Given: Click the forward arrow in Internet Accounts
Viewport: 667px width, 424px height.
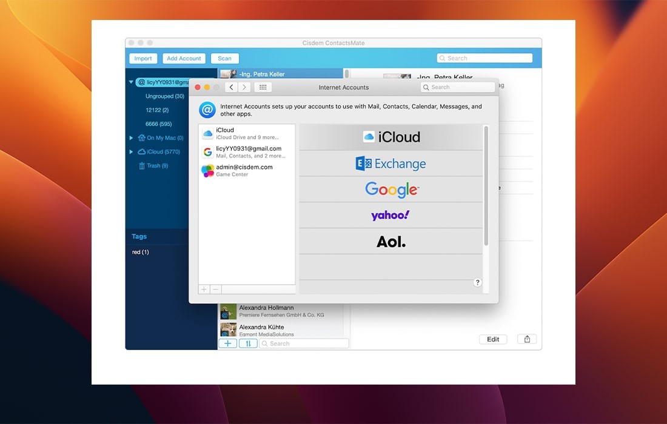Looking at the screenshot, I should pos(244,87).
